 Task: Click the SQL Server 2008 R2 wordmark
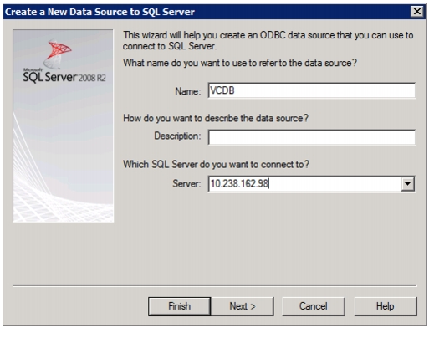click(x=64, y=76)
